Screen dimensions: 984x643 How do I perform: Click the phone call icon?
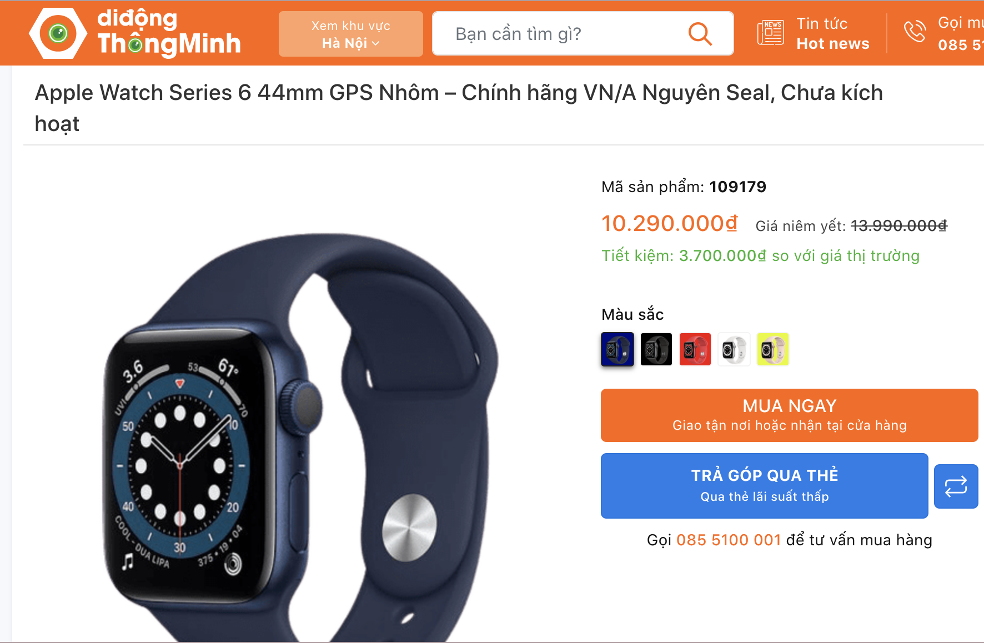click(x=915, y=32)
